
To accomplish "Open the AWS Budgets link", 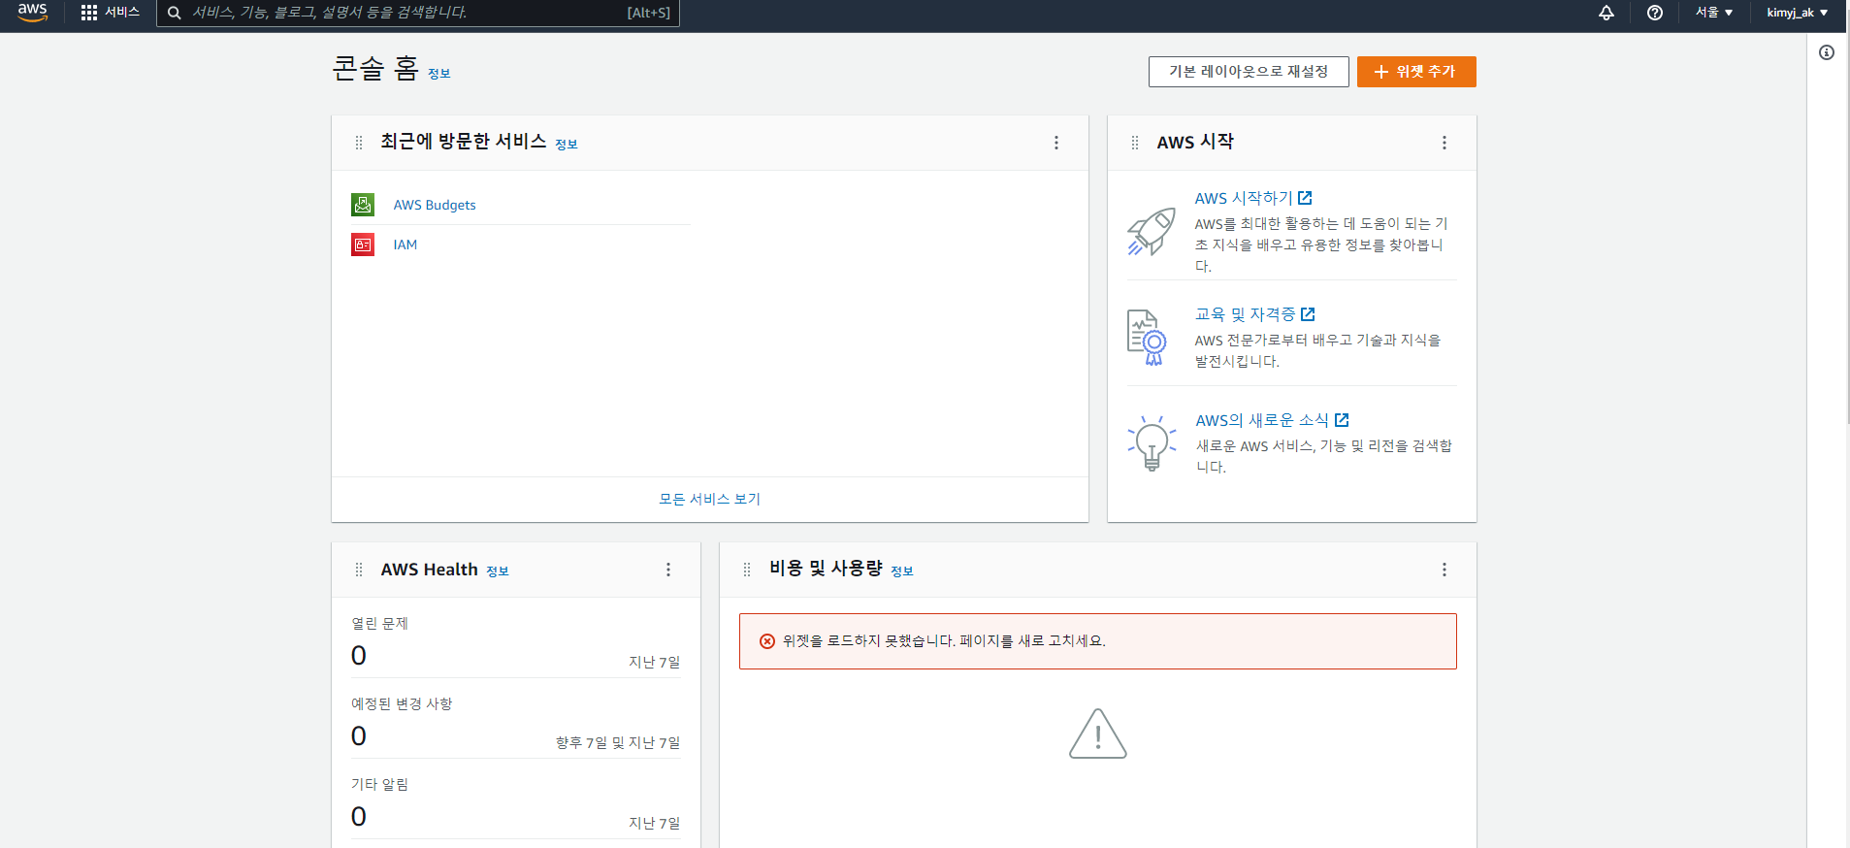I will click(435, 205).
